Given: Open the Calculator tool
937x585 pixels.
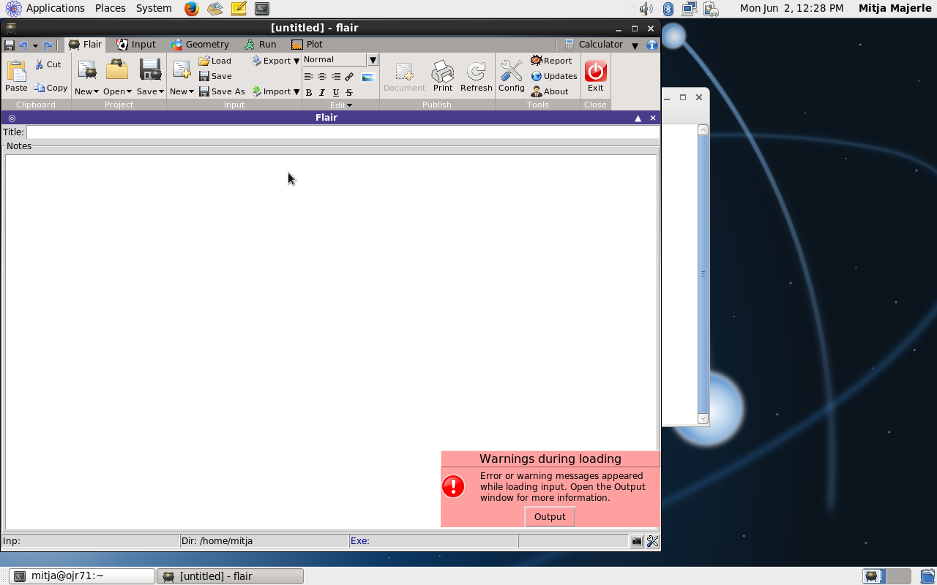Looking at the screenshot, I should 594,45.
